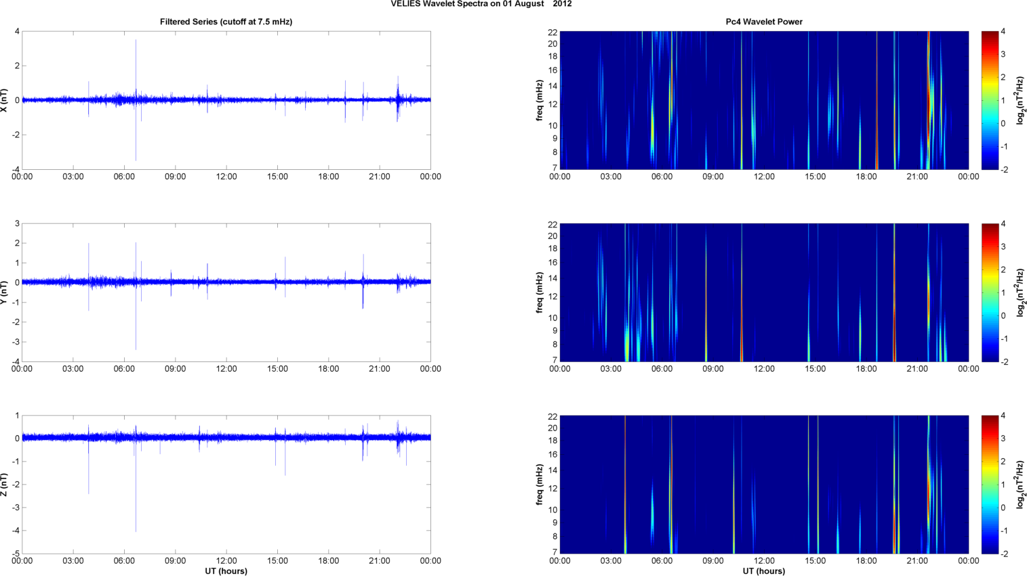The width and height of the screenshot is (1027, 576).
Task: Click the X (nT) axis label
Action: point(5,100)
